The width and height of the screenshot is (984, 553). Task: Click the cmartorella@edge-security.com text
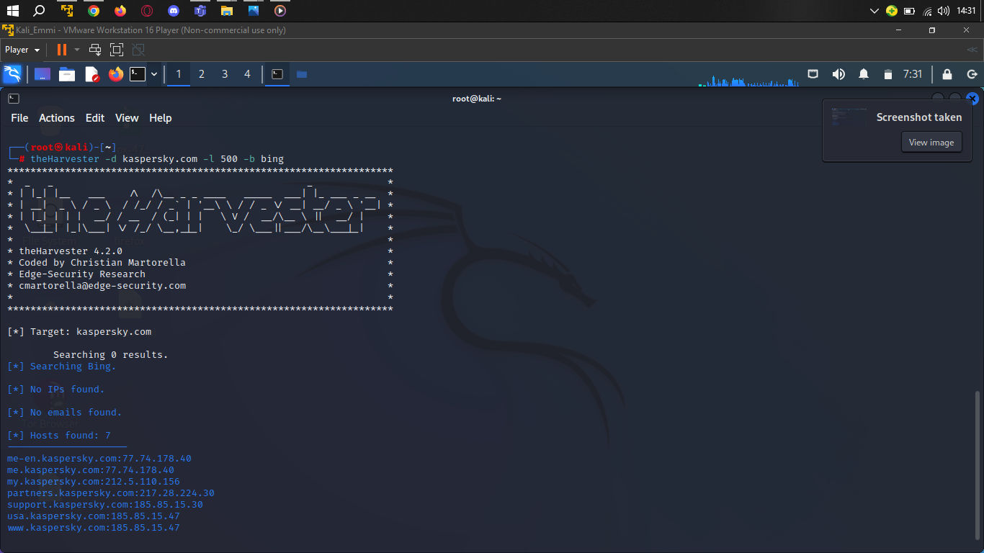(x=102, y=285)
